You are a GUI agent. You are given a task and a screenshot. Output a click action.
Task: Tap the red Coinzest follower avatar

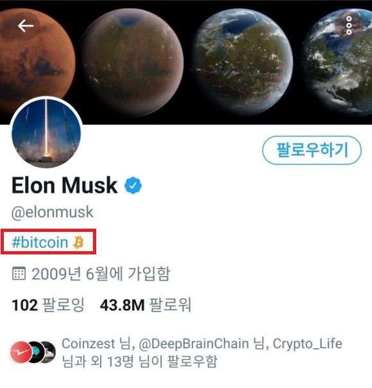pos(21,352)
